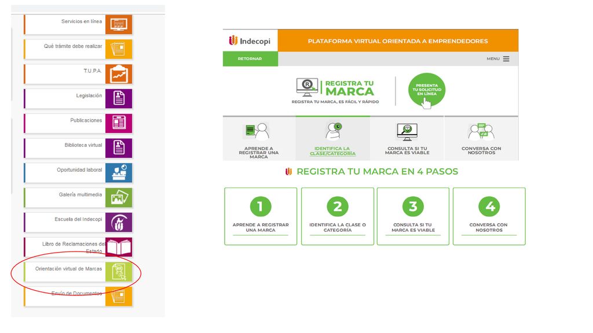
Task: Click the Galería multimedia photos icon
Action: coord(119,198)
